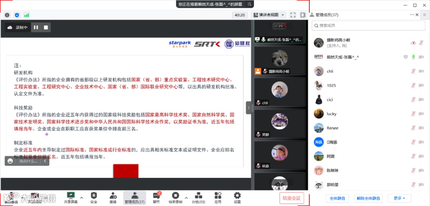Toggle camera for member 郭明星
The image size is (430, 206).
[421, 185]
